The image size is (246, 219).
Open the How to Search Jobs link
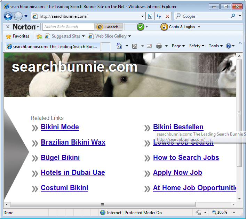[186, 157]
